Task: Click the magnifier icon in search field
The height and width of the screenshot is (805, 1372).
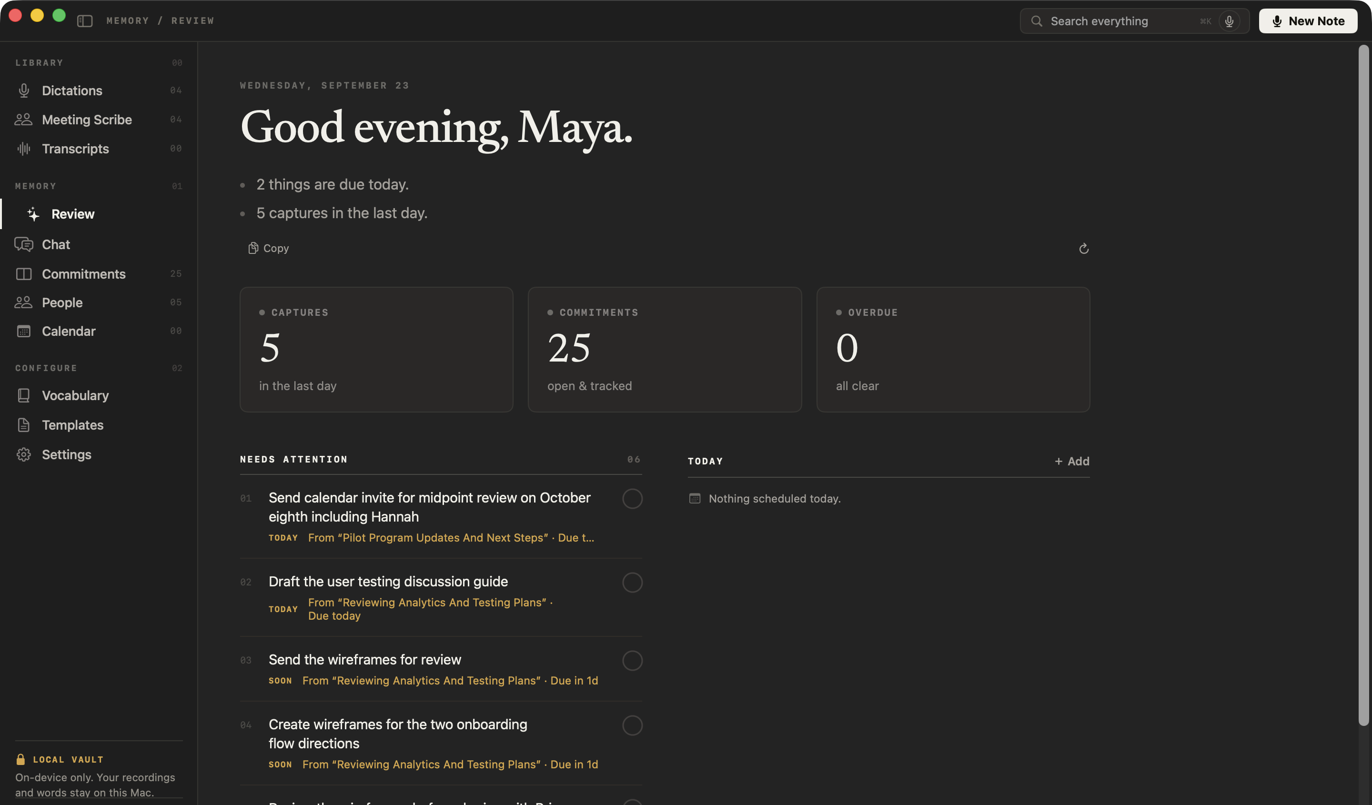Action: point(1036,20)
